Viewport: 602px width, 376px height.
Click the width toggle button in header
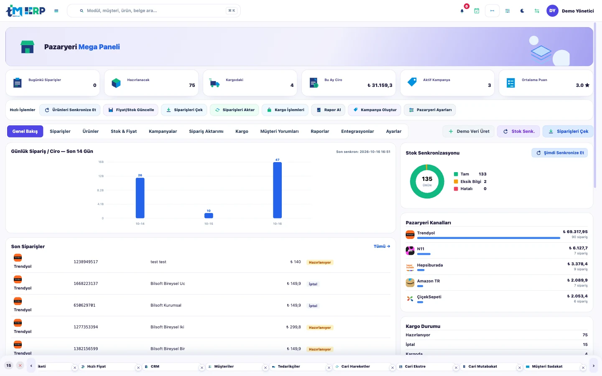point(492,11)
